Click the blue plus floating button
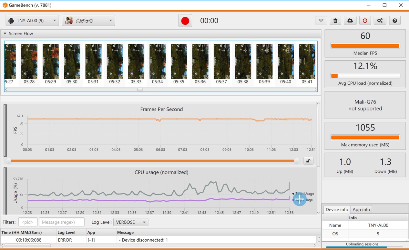 [300, 199]
